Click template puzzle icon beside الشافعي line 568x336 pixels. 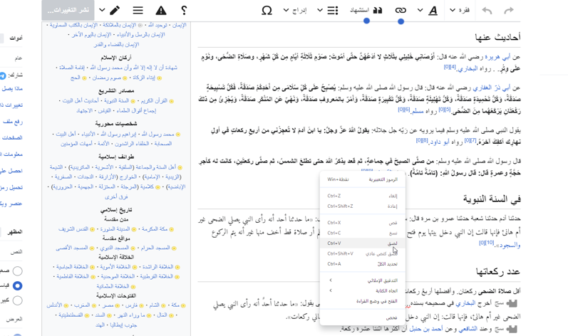512,329
